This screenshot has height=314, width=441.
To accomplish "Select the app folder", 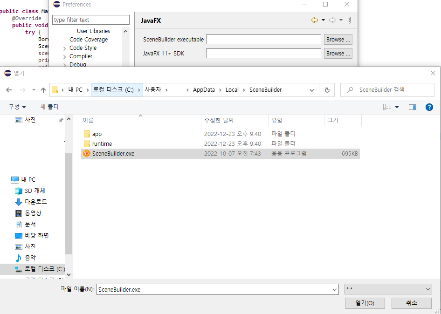I will [220, 134].
